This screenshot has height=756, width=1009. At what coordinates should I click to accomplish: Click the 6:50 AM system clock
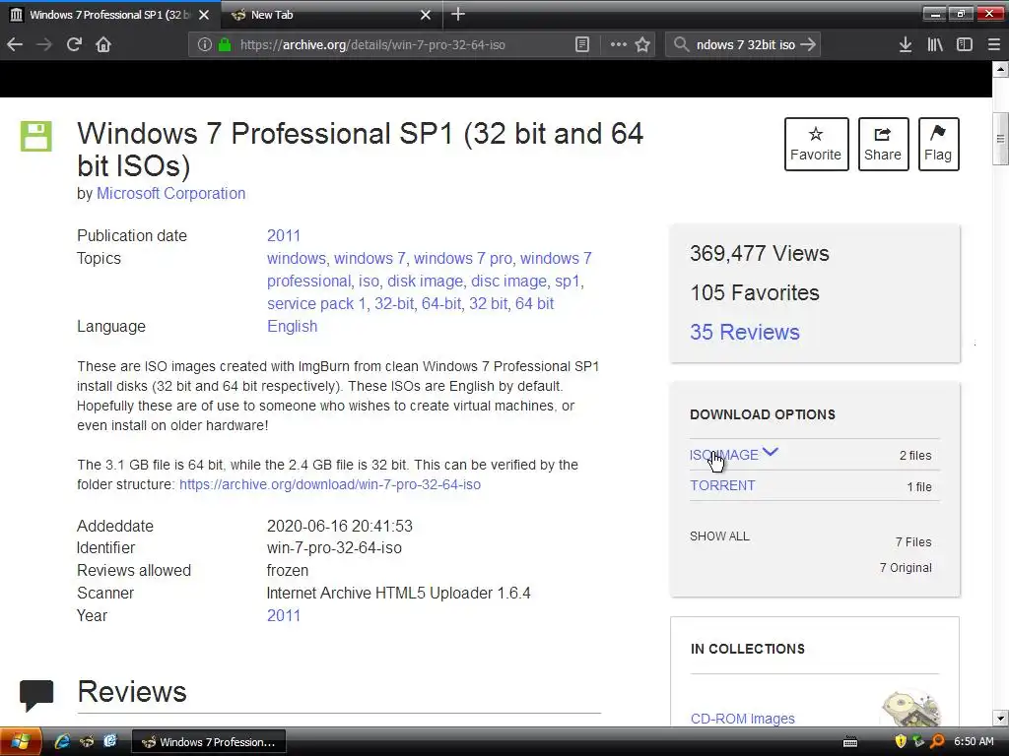(974, 742)
